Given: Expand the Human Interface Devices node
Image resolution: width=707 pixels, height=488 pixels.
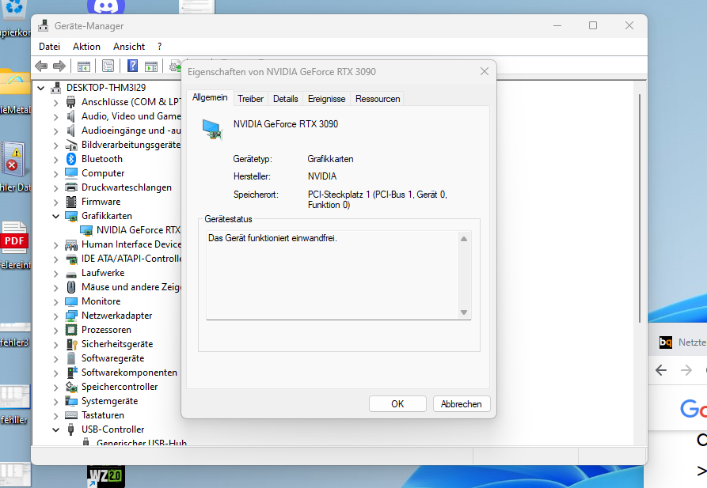Looking at the screenshot, I should coord(55,244).
